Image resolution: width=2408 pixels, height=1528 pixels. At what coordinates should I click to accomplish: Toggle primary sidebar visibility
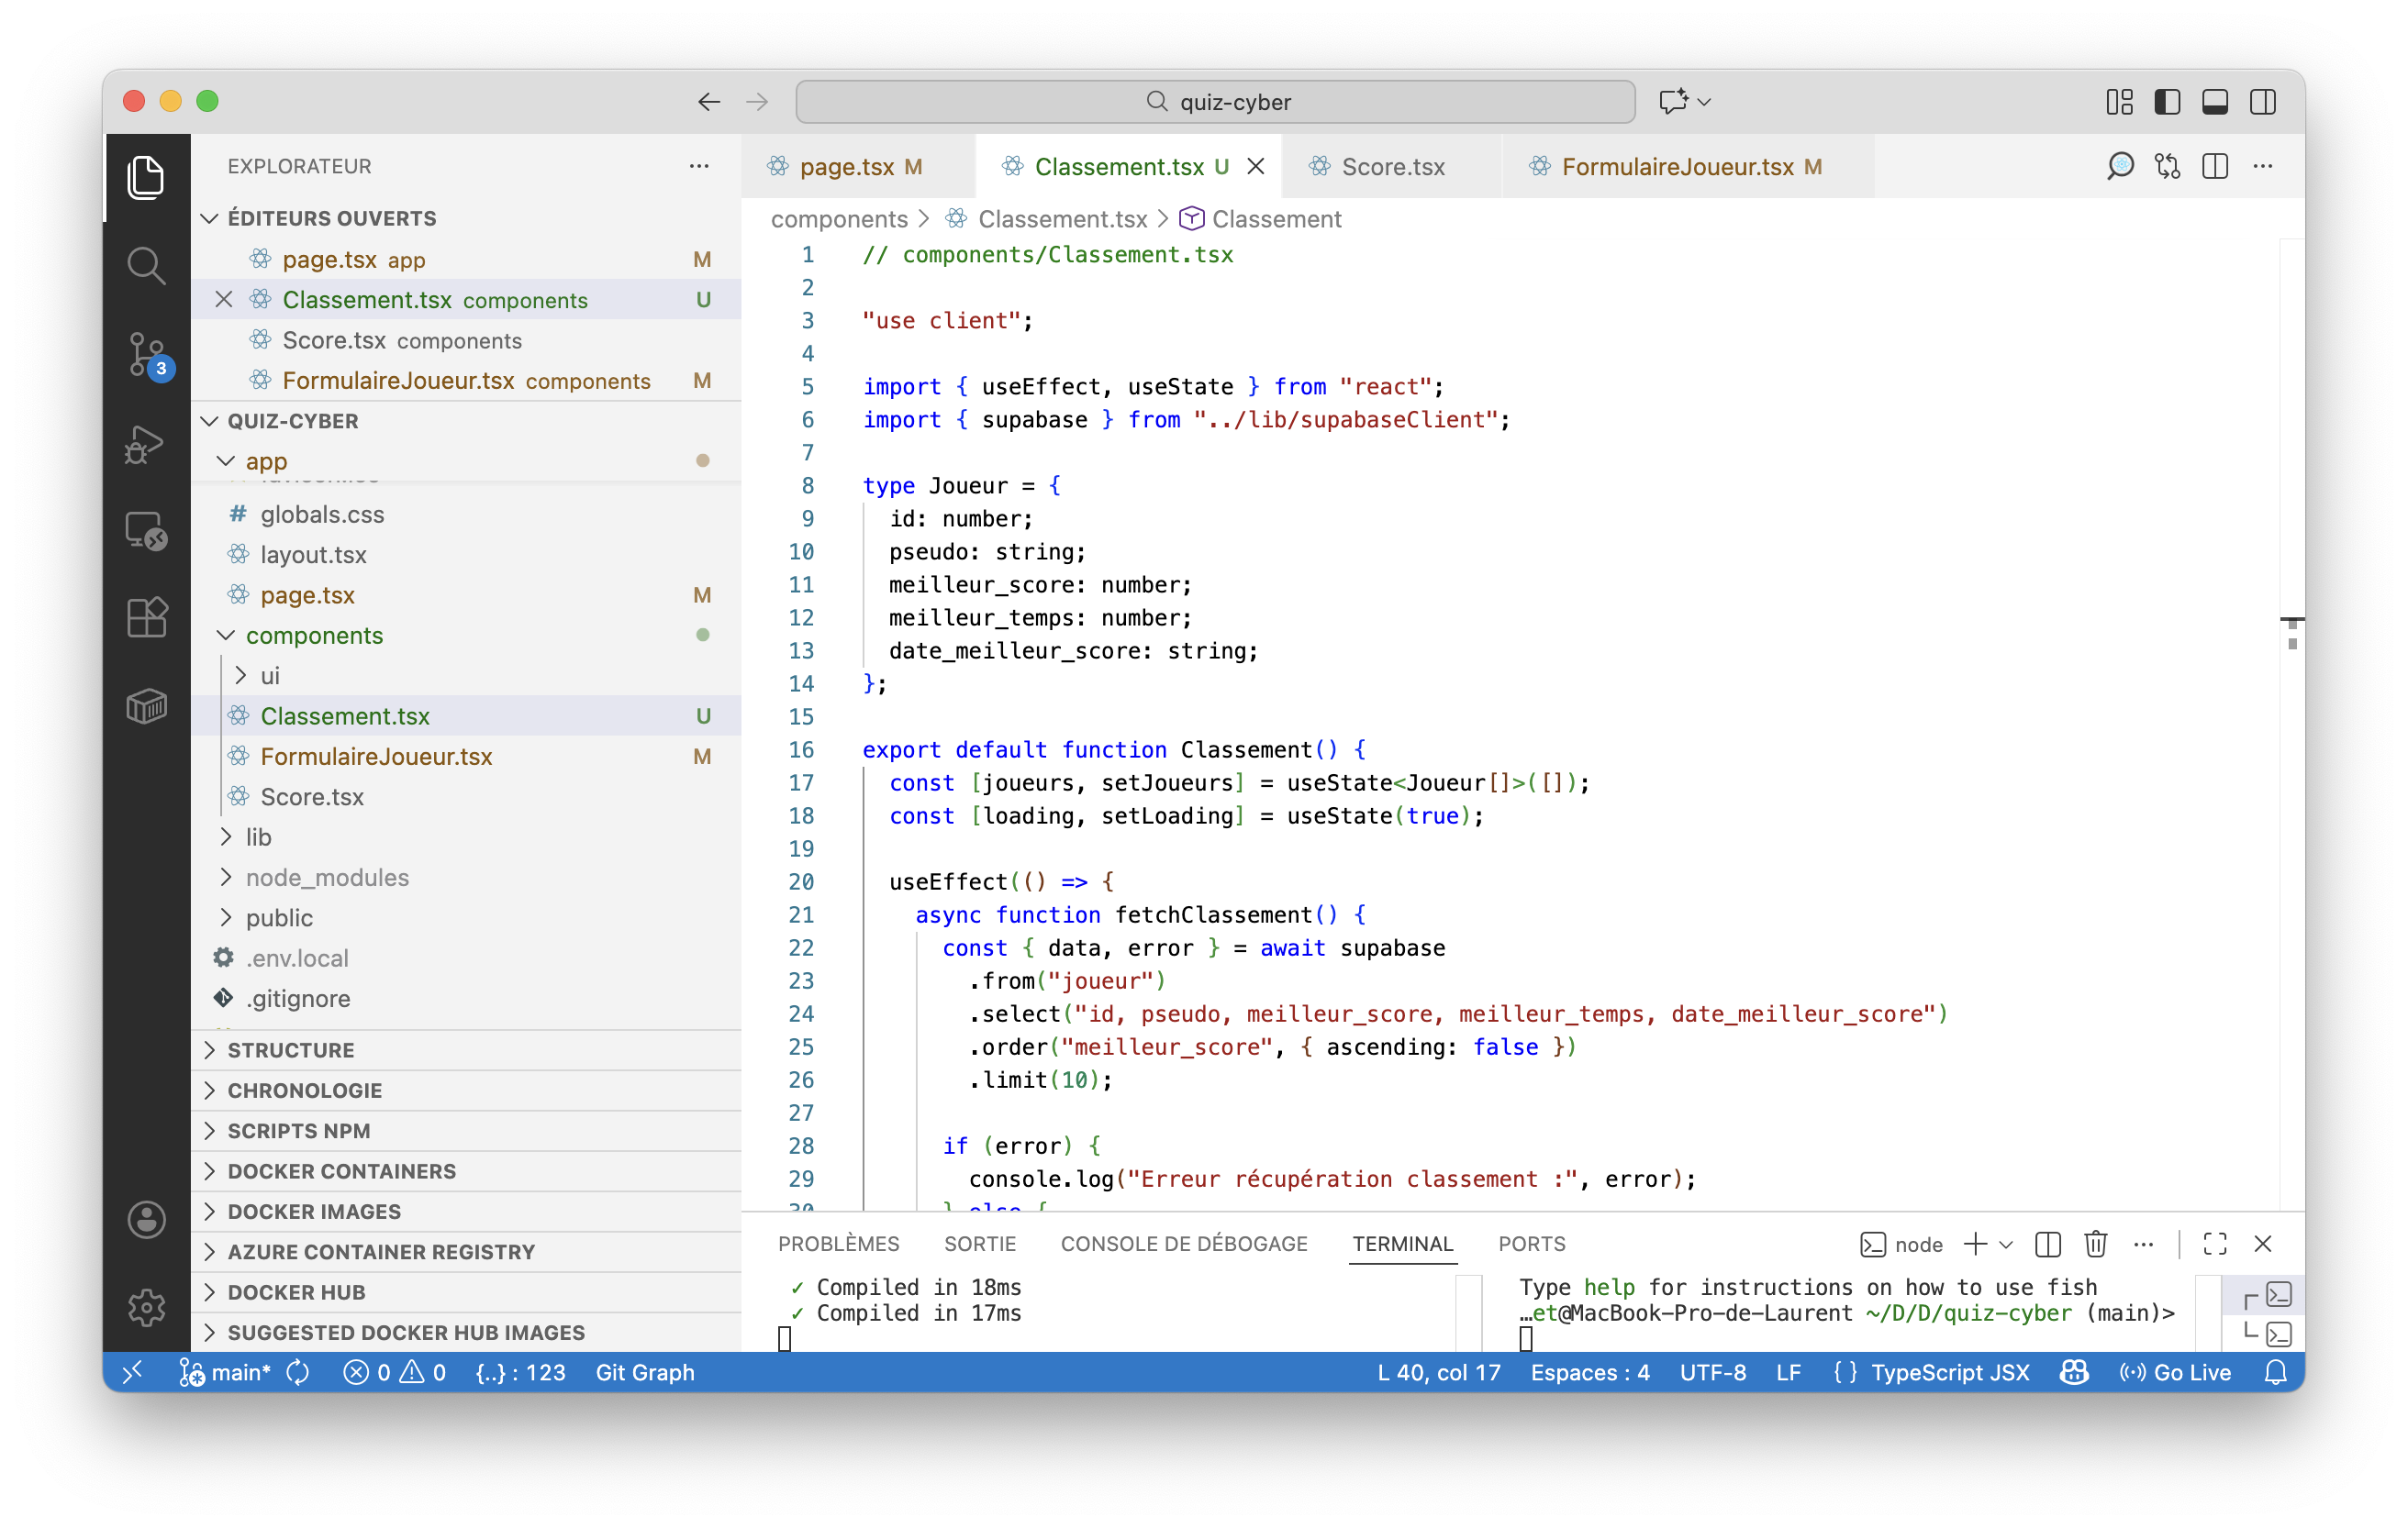coord(2167,102)
